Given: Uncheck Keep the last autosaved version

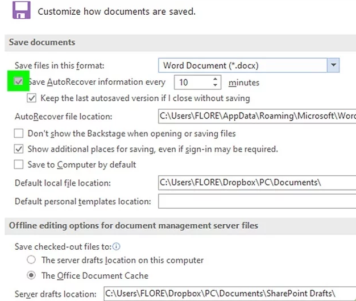Looking at the screenshot, I should [31, 98].
